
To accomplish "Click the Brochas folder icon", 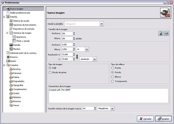I will pos(11,69).
